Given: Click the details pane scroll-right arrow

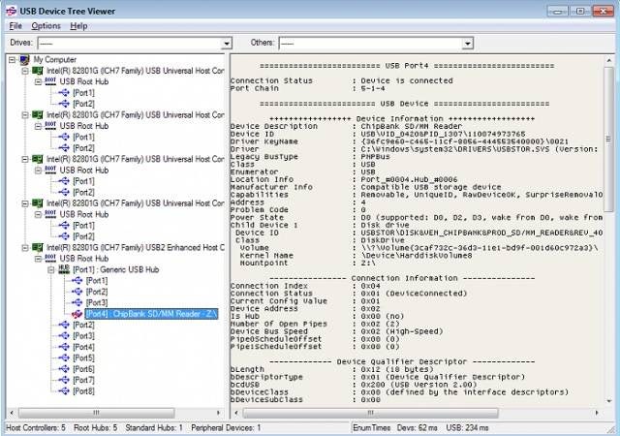Looking at the screenshot, I should (x=597, y=413).
